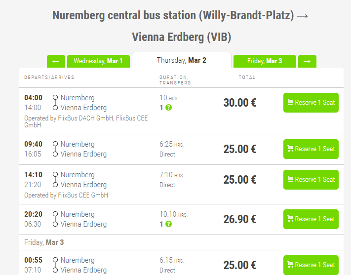Switch to Friday, Mar 3 tab

pyautogui.click(x=265, y=61)
